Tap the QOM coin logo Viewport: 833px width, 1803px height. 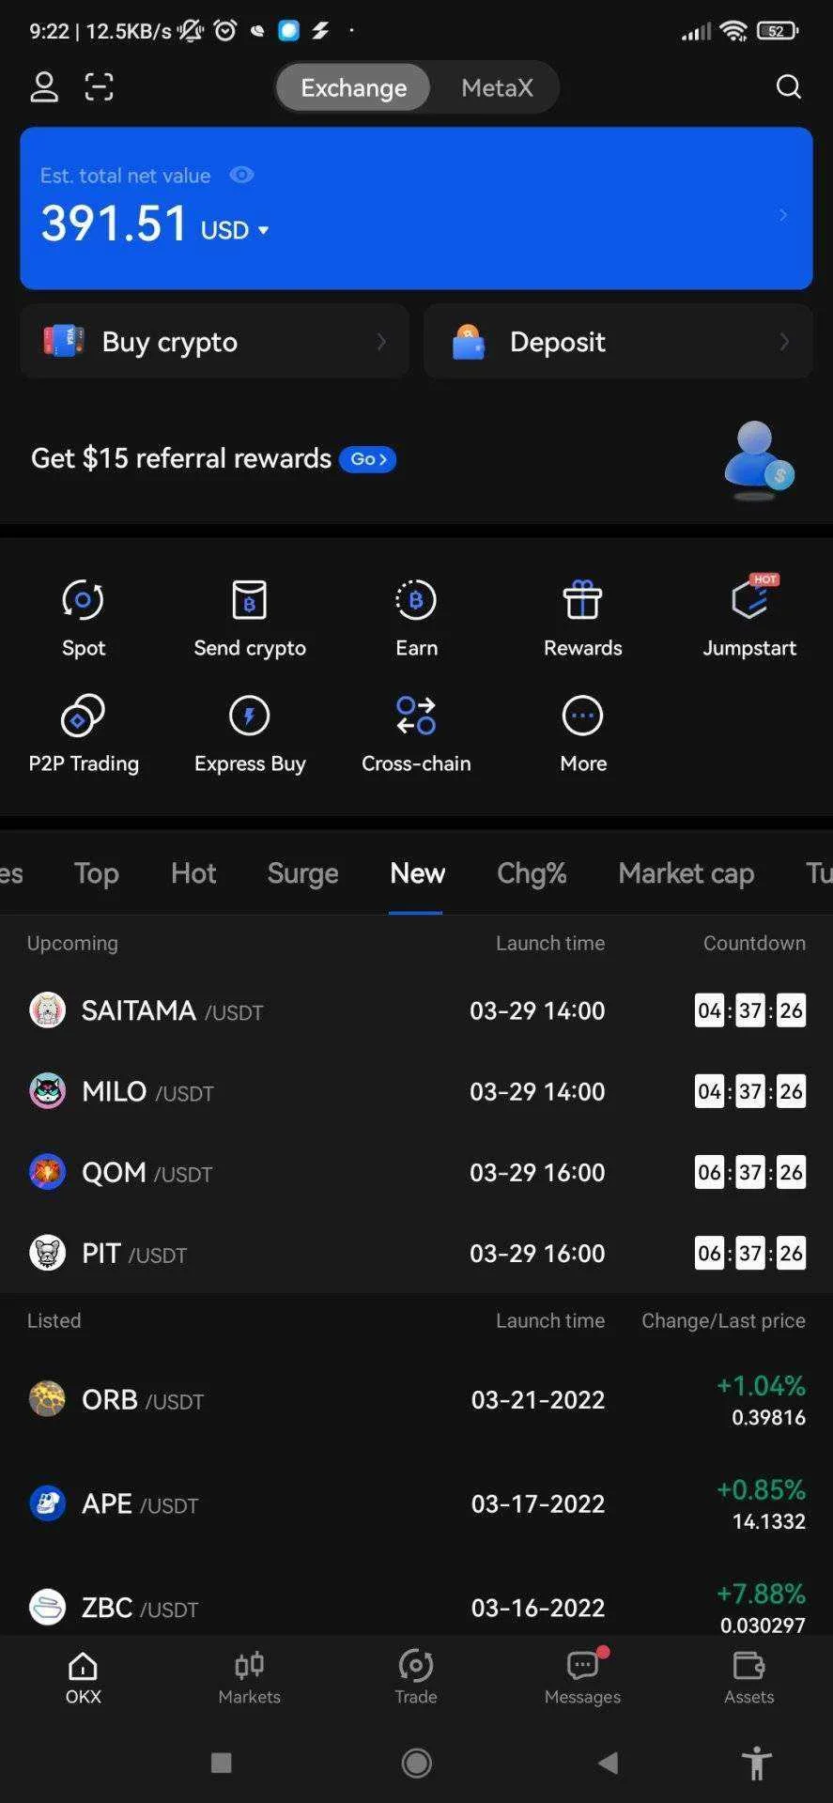[x=47, y=1172]
